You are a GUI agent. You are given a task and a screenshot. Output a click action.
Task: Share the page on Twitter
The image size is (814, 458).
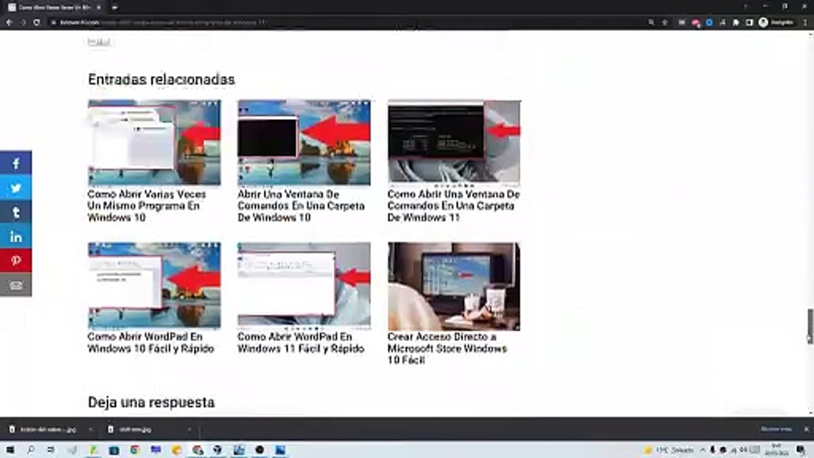[16, 188]
